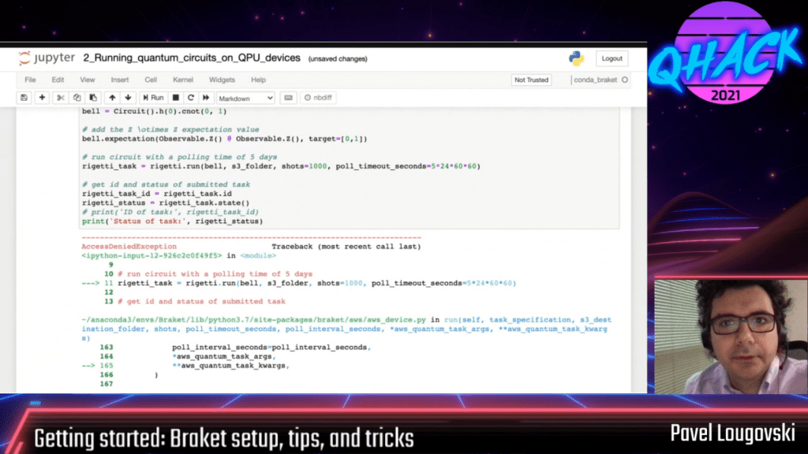808x454 pixels.
Task: Interrupt the kernel with stop icon
Action: pos(175,97)
